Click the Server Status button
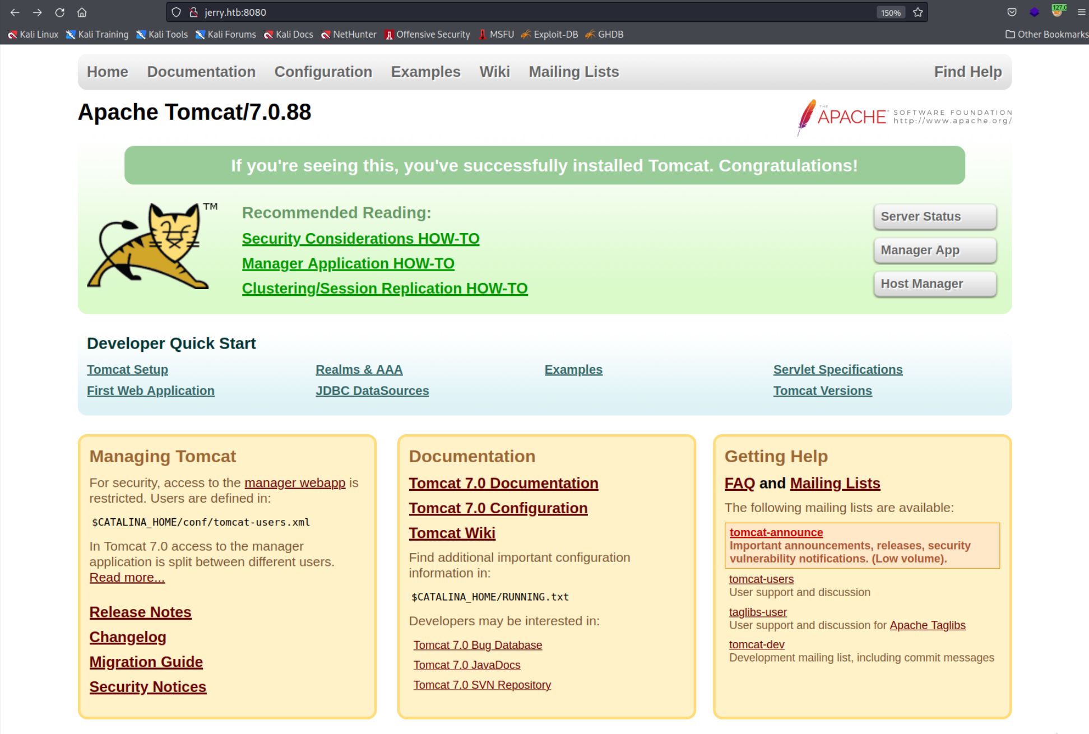1089x734 pixels. point(935,216)
